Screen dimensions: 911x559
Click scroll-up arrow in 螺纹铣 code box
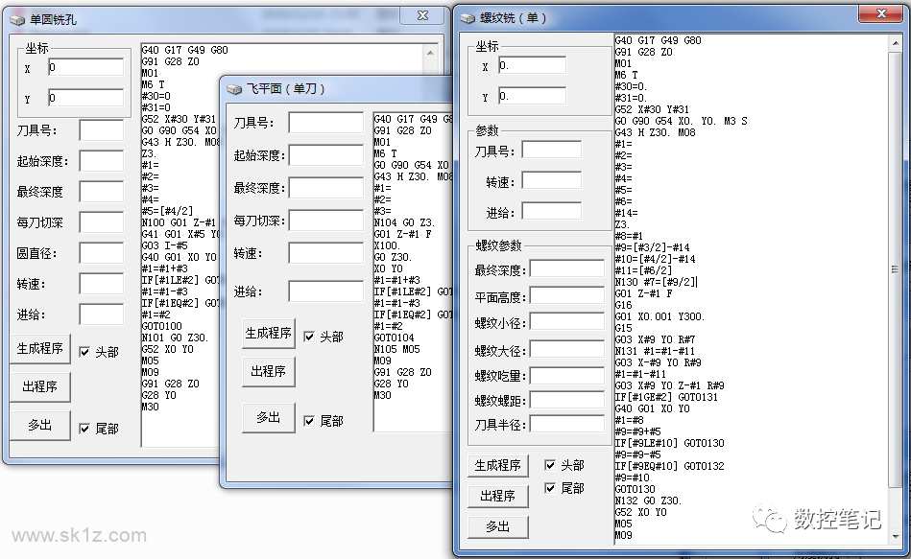click(895, 43)
